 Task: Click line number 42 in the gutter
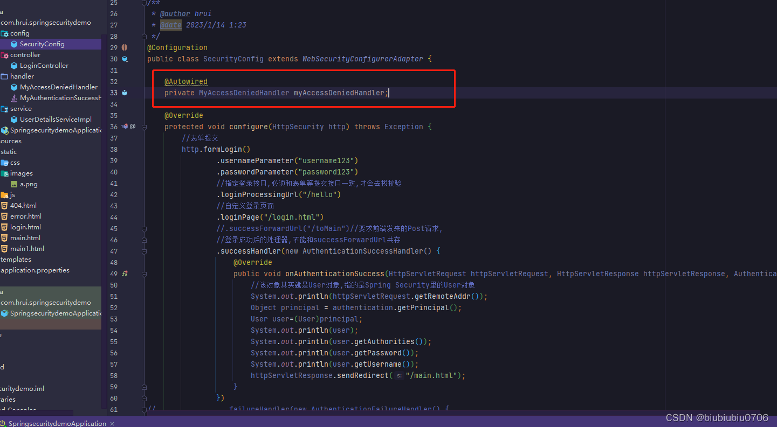[x=113, y=194]
